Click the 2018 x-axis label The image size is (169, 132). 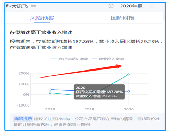point(50,109)
